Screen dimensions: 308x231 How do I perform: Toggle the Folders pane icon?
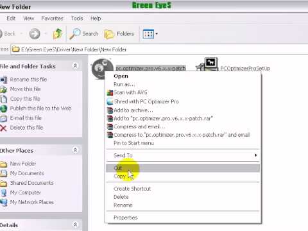109,34
